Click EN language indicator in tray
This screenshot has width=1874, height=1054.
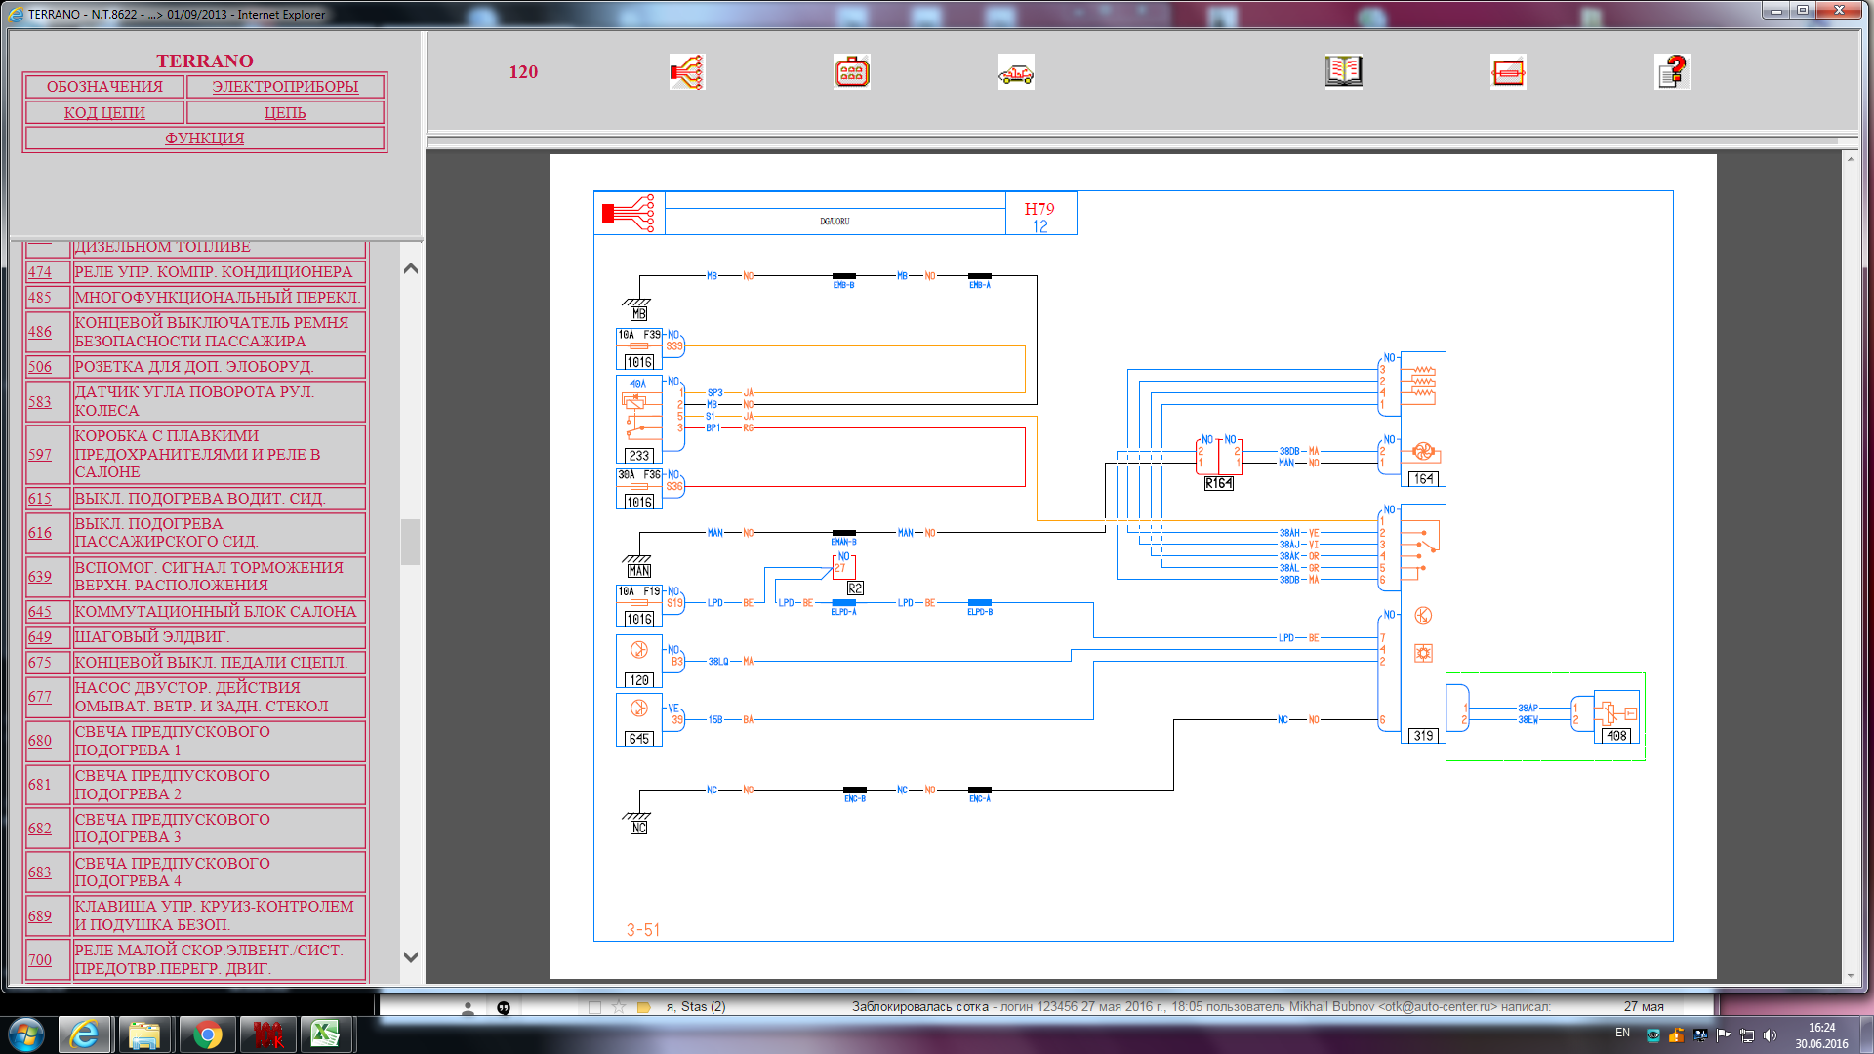tap(1622, 1033)
